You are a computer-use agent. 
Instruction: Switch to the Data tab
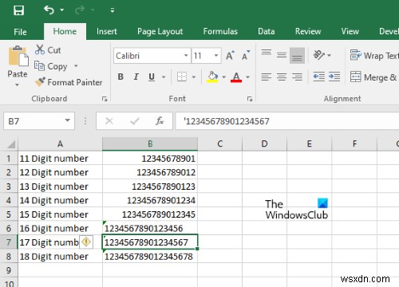266,31
